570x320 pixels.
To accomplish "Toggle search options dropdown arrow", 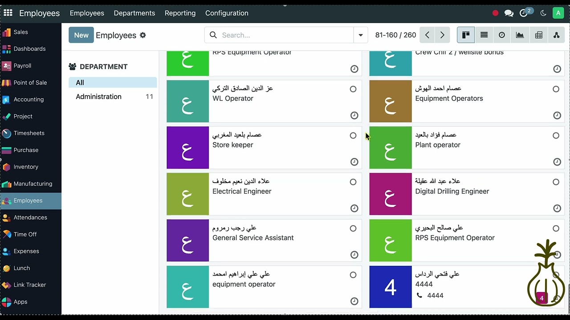I will [x=361, y=35].
